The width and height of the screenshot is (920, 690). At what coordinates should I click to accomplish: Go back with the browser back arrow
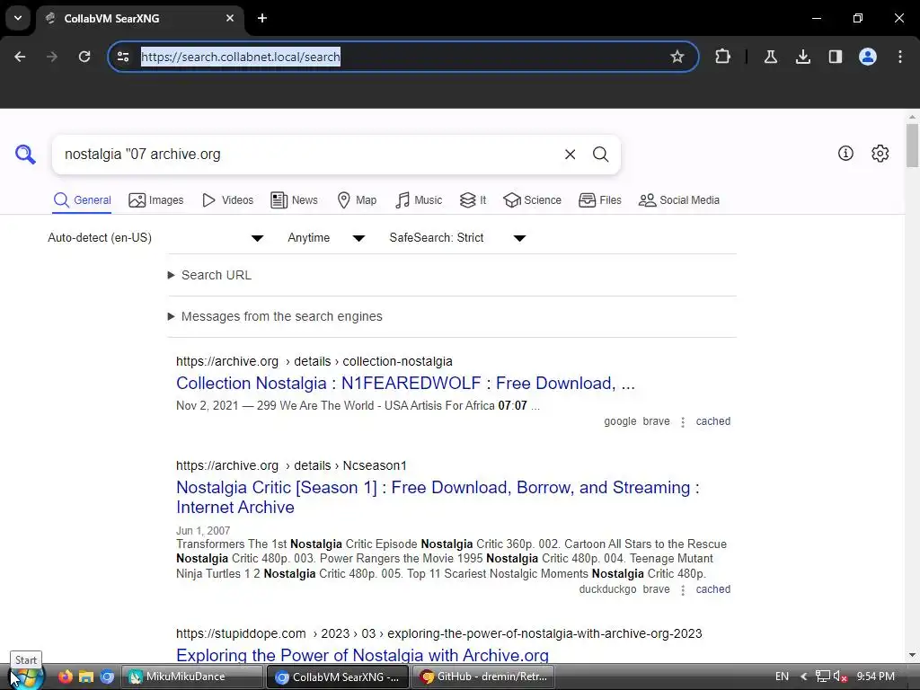[x=20, y=57]
